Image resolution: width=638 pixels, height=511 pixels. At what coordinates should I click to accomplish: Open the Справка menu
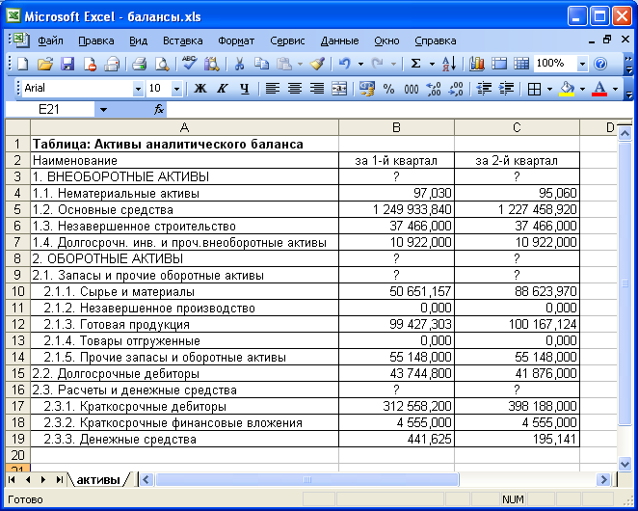point(436,41)
